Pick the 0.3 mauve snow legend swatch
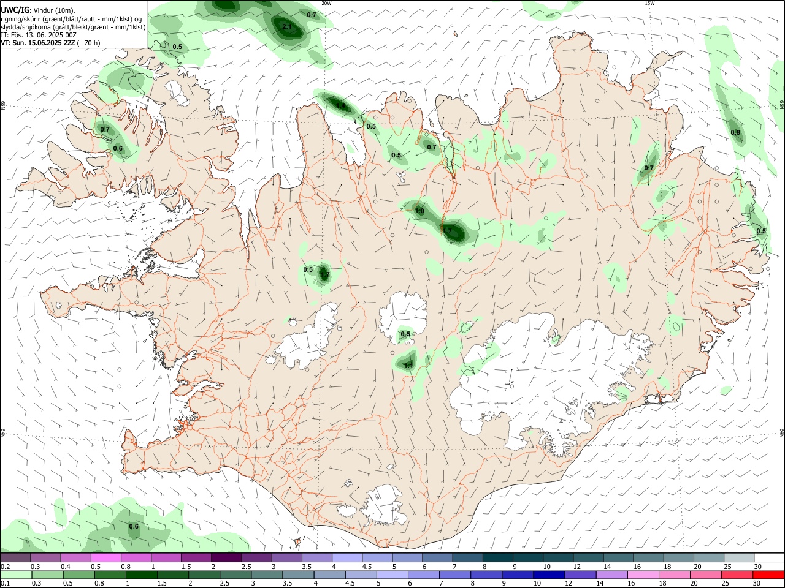This screenshot has width=785, height=588. coord(45,558)
